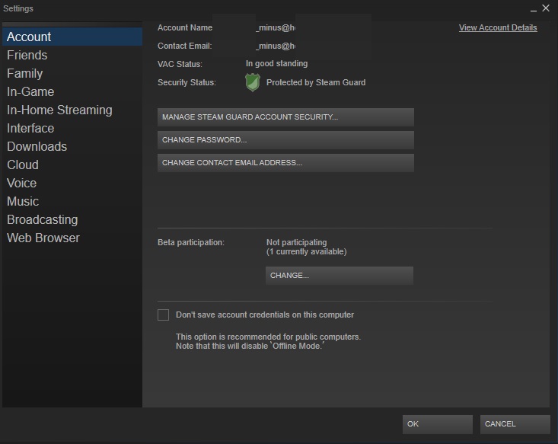The image size is (558, 444).
Task: Click '(1 currently available)' text
Action: (x=306, y=252)
